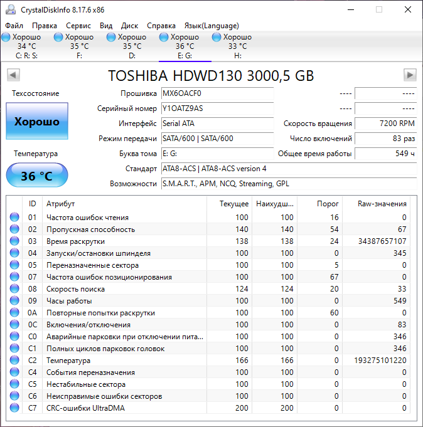
Task: Click status orb of attribute C4 row
Action: pos(14,372)
